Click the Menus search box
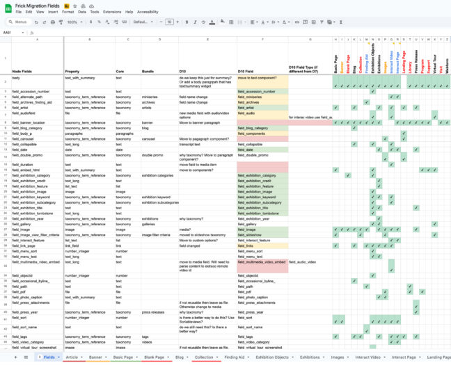Viewport: 451px width, 365px height. coord(18,22)
